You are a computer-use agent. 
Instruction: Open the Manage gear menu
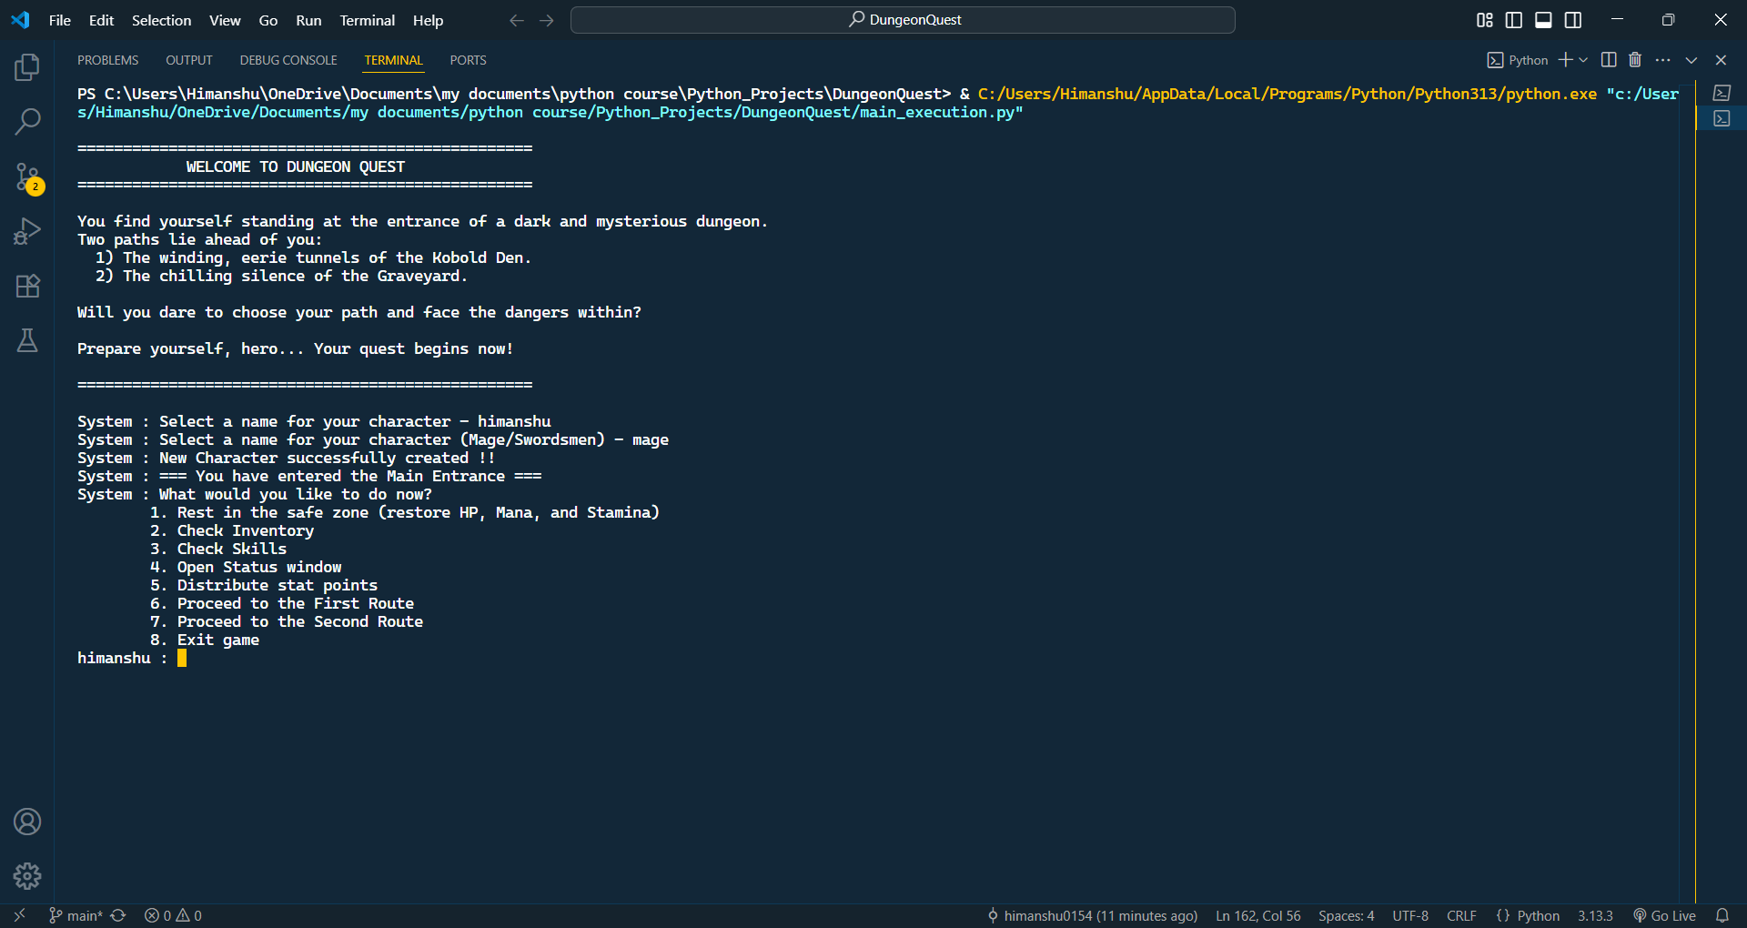27,876
